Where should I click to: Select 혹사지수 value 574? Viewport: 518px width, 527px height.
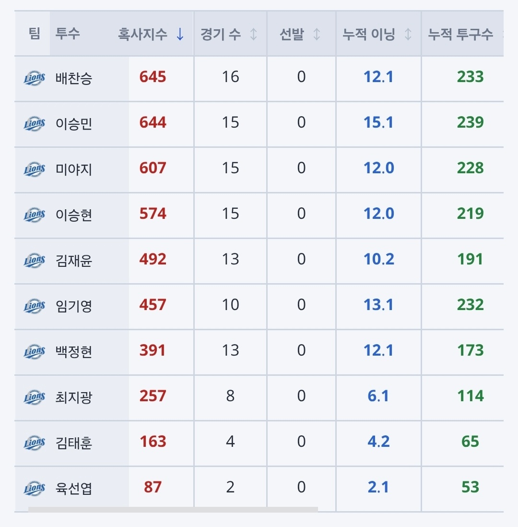[x=153, y=214]
